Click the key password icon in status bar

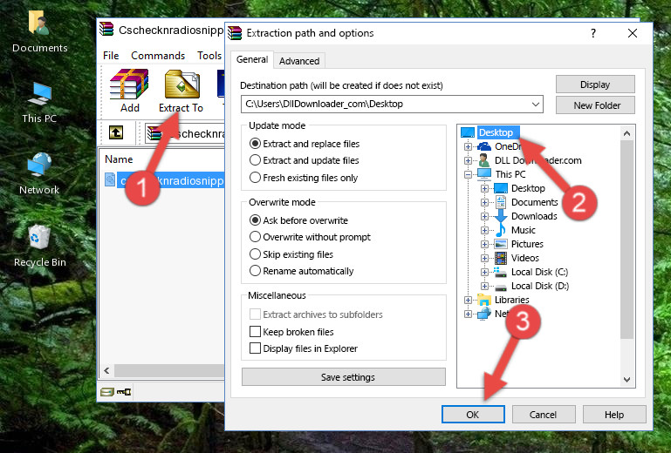tap(124, 391)
